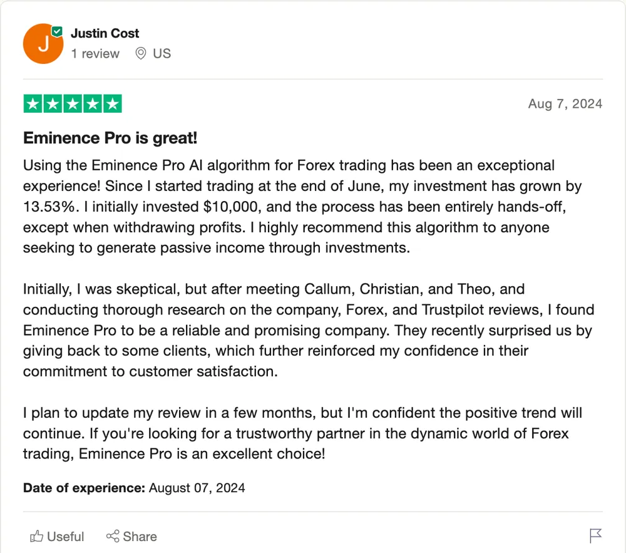Viewport: 626px width, 553px height.
Task: Click the green verified checkmark badge
Action: click(58, 31)
